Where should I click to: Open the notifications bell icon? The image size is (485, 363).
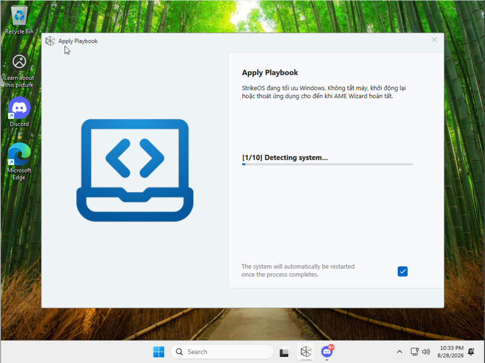pyautogui.click(x=471, y=352)
